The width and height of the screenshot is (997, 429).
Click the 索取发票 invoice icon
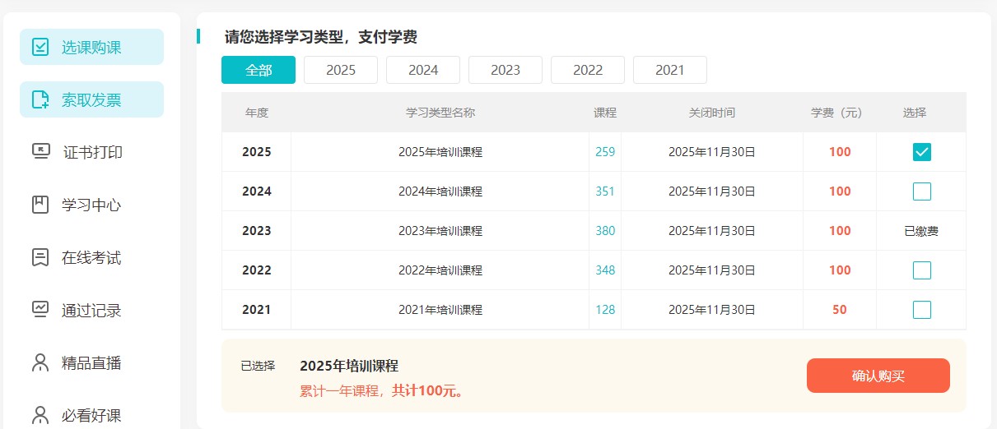click(x=40, y=99)
